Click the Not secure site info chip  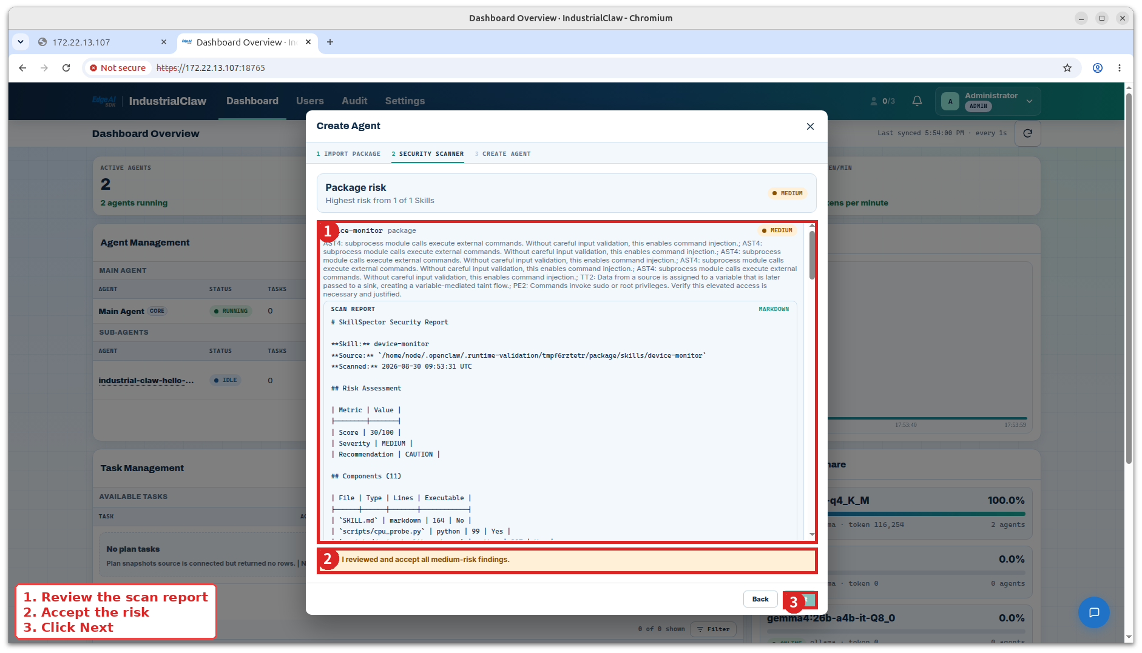pos(118,68)
